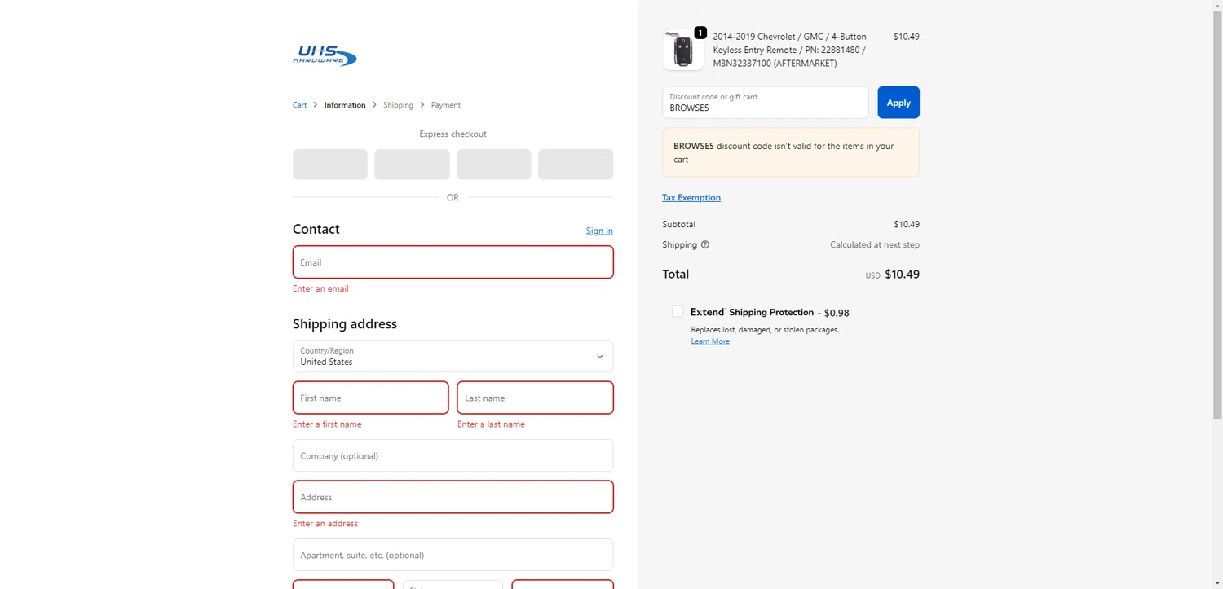Focus the First name field
The image size is (1223, 589).
point(370,398)
